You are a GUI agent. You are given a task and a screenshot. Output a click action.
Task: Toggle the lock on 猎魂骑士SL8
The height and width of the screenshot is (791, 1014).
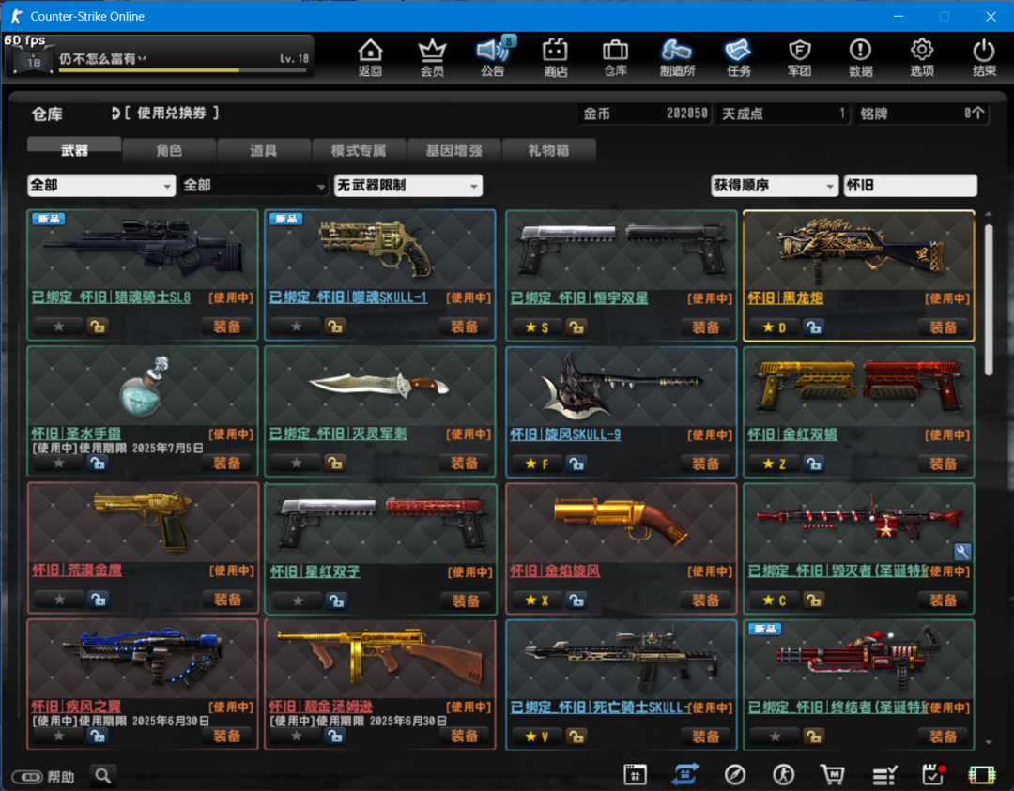click(x=98, y=327)
